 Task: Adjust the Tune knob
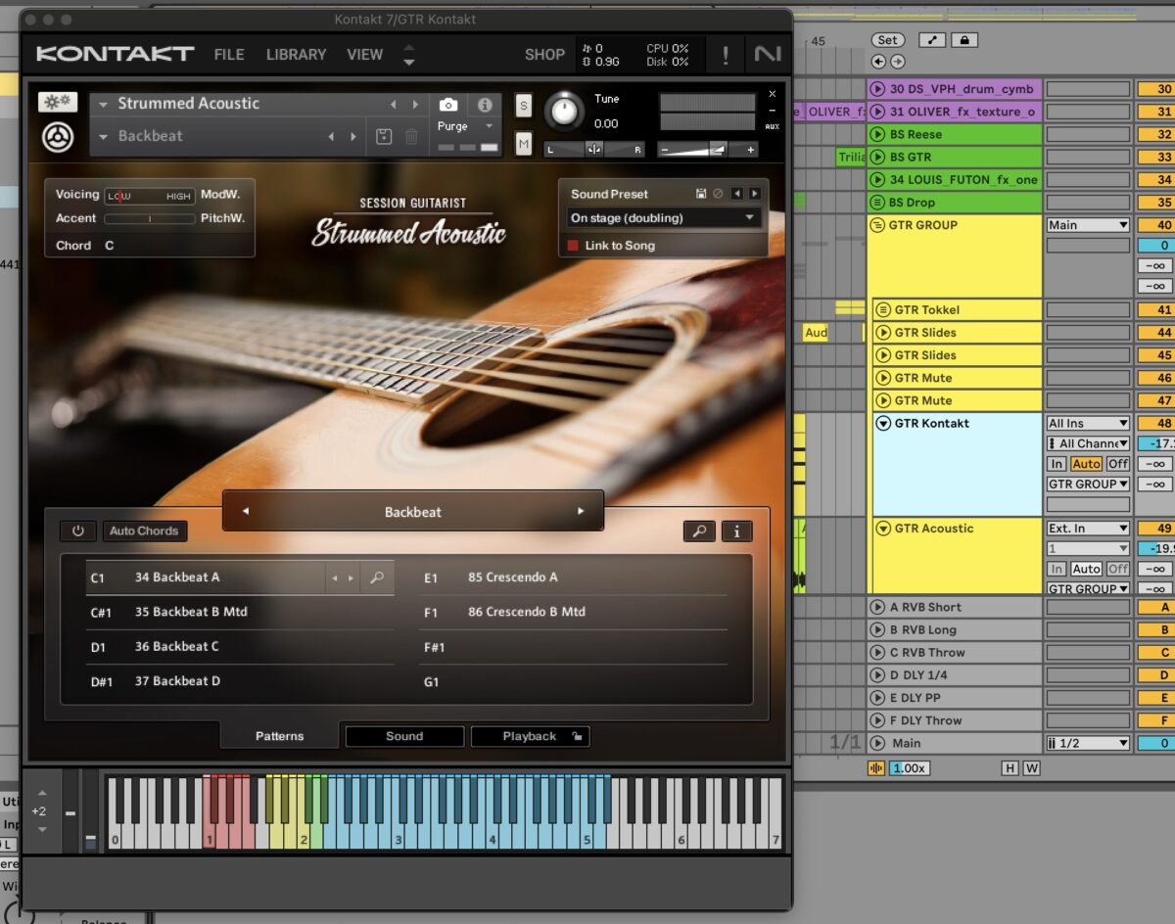563,111
